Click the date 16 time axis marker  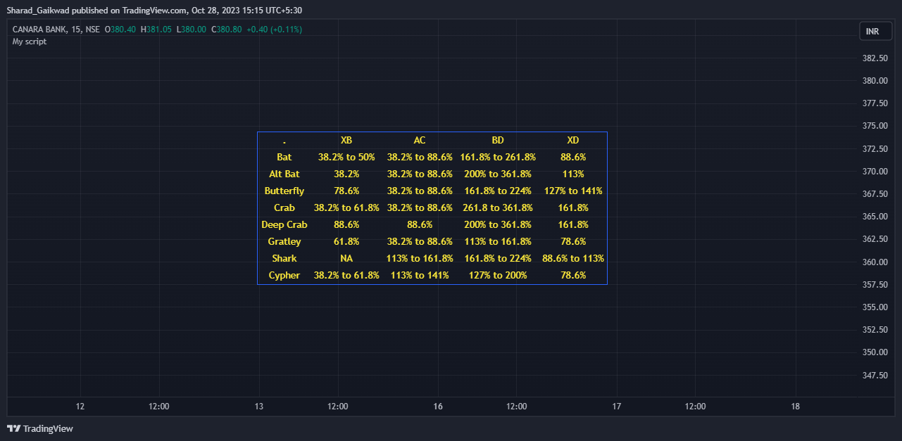click(x=438, y=407)
